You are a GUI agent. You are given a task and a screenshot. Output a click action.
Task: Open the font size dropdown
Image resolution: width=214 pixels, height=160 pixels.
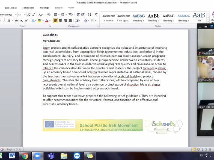(x=25, y=15)
